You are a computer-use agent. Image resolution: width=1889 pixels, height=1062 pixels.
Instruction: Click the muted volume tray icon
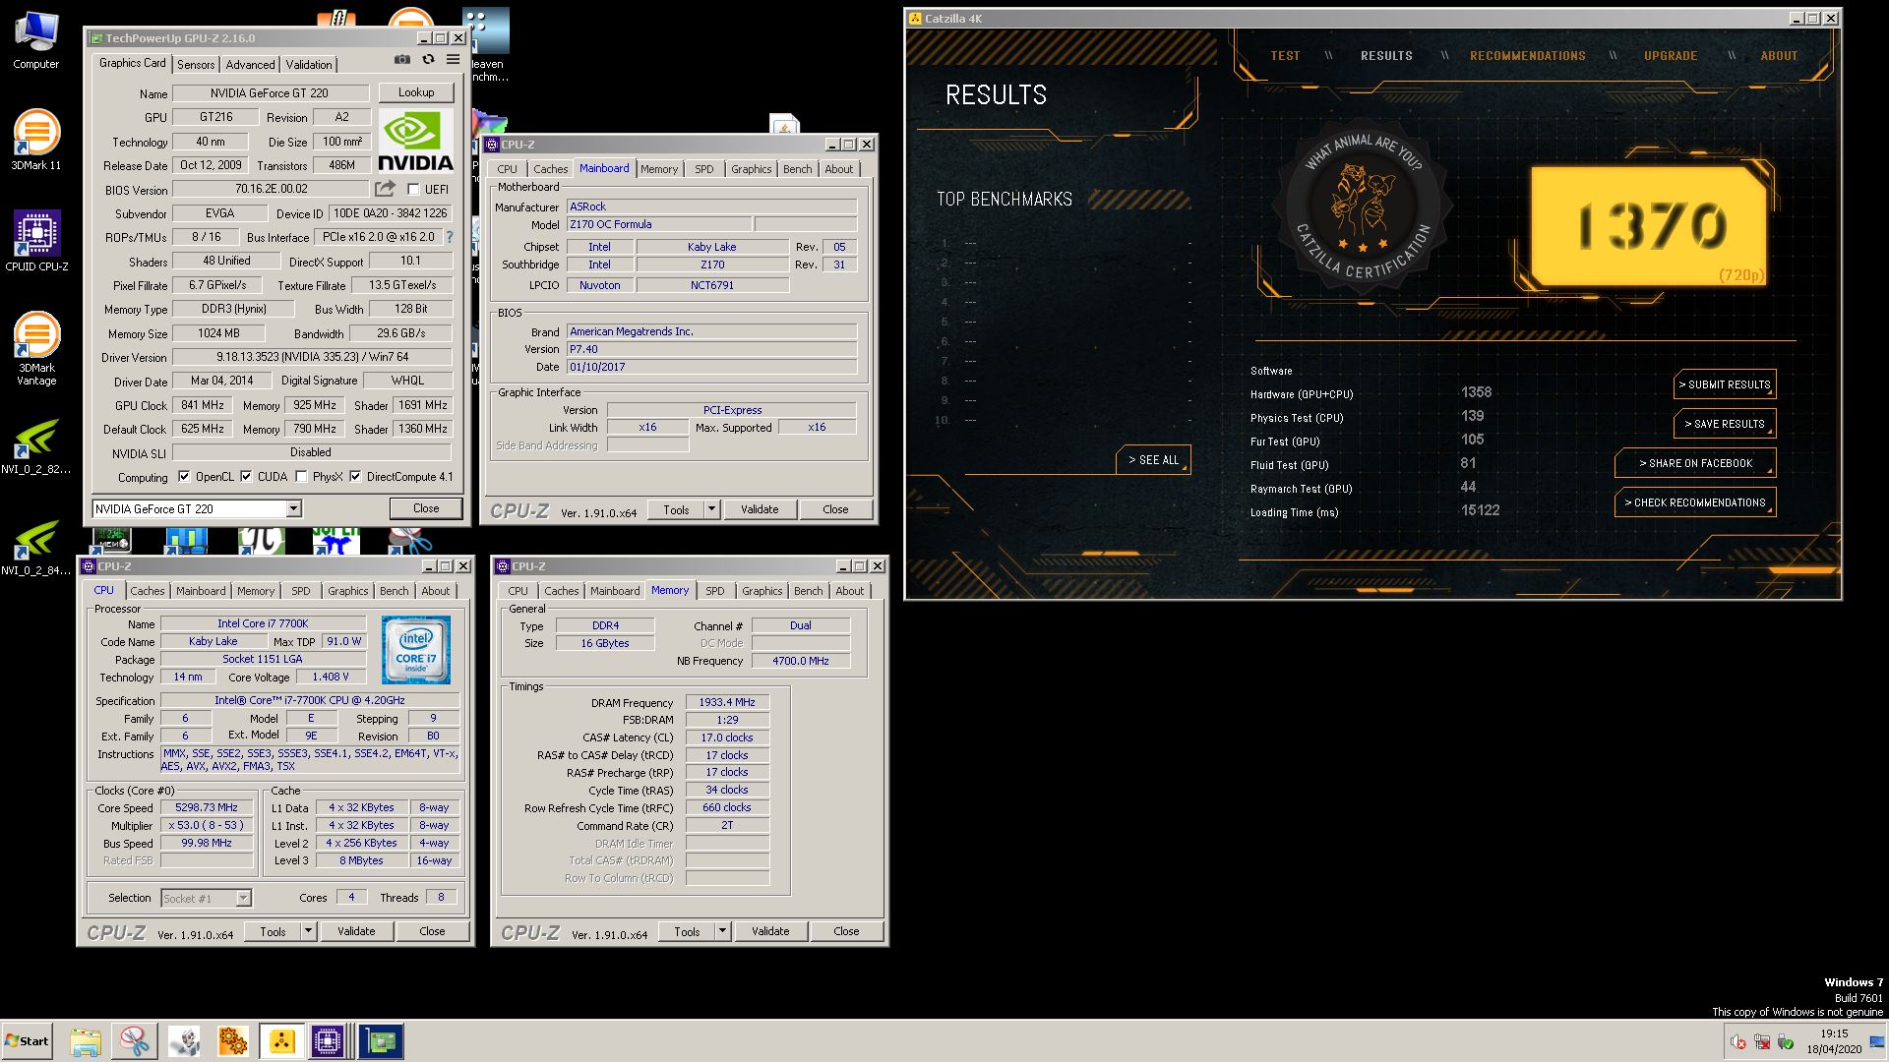coord(1738,1042)
